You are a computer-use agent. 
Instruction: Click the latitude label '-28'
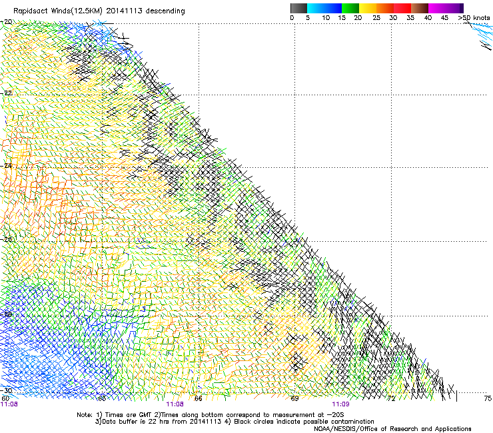tap(7, 314)
